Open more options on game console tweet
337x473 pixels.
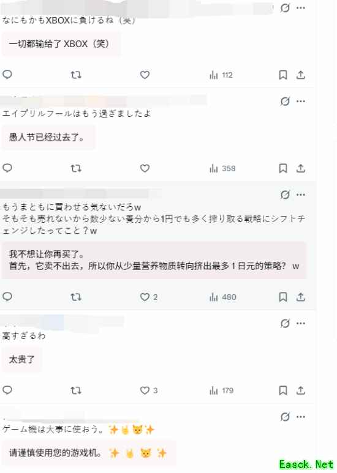(x=301, y=417)
